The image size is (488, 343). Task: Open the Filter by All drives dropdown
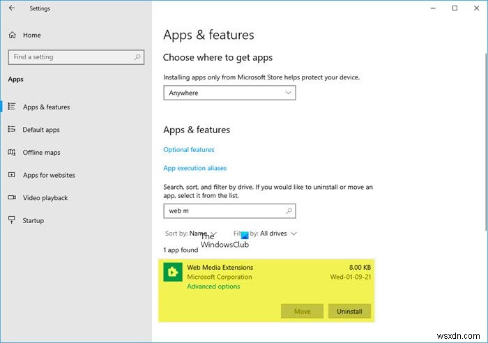[265, 234]
